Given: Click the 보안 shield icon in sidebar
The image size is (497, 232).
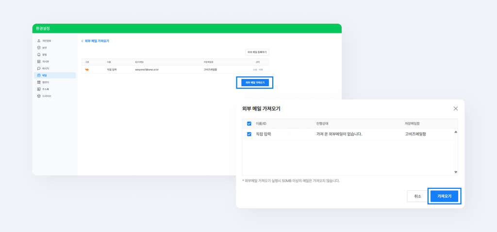Looking at the screenshot, I should tap(39, 48).
